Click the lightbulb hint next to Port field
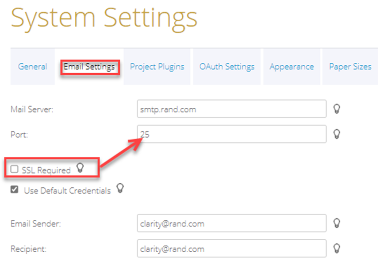 point(337,133)
